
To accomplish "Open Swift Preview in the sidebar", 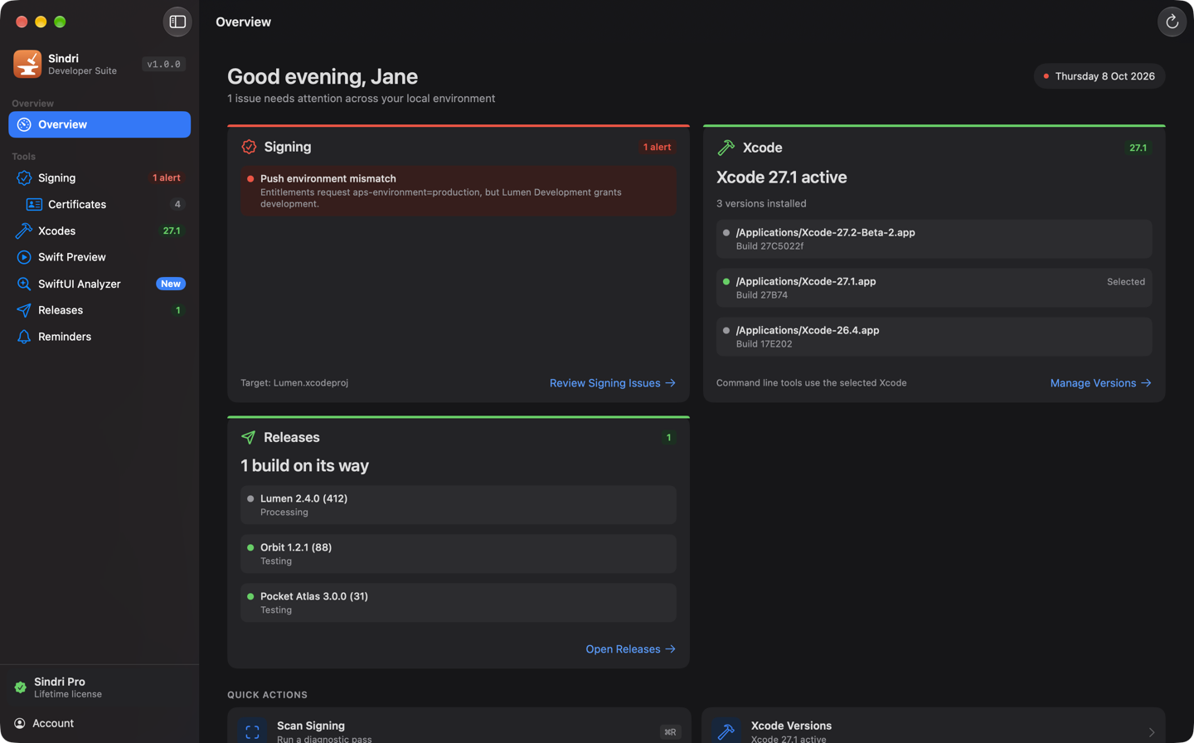I will pyautogui.click(x=99, y=257).
